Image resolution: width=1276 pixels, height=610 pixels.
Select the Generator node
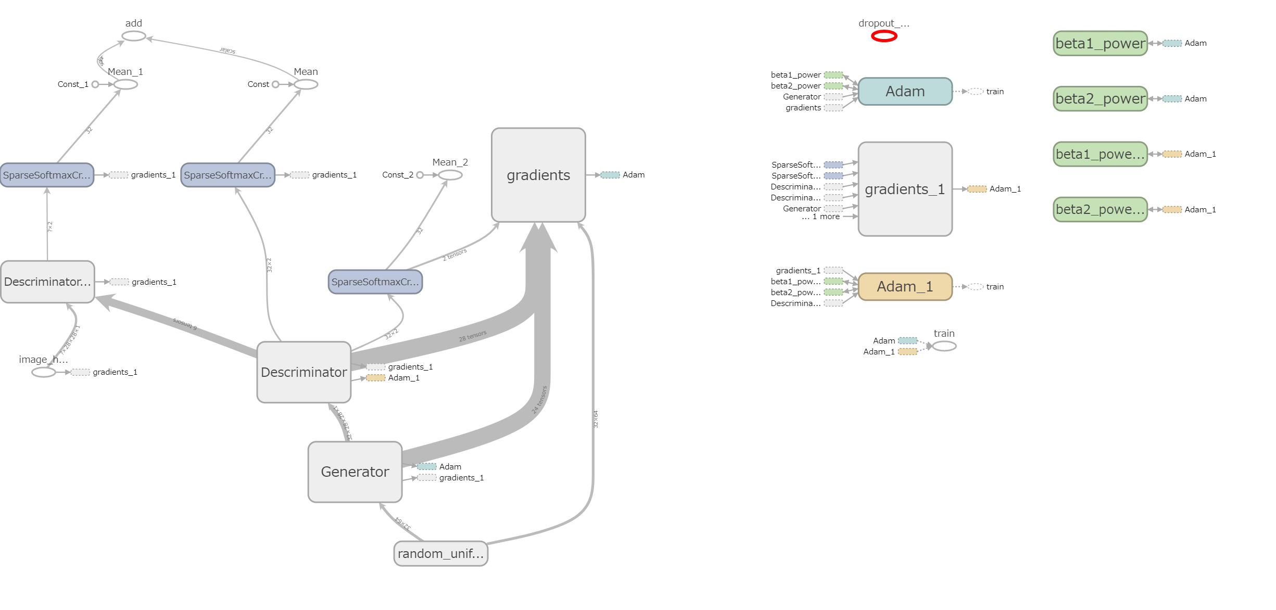click(355, 472)
